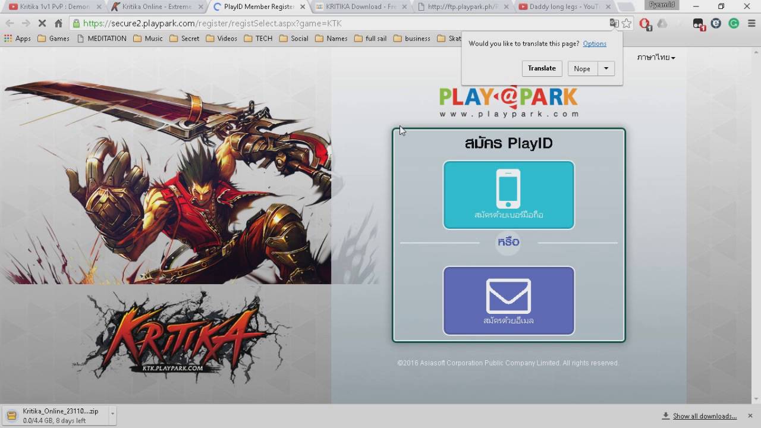Click the Pyramid profile name button
This screenshot has width=761, height=428.
coord(662,5)
